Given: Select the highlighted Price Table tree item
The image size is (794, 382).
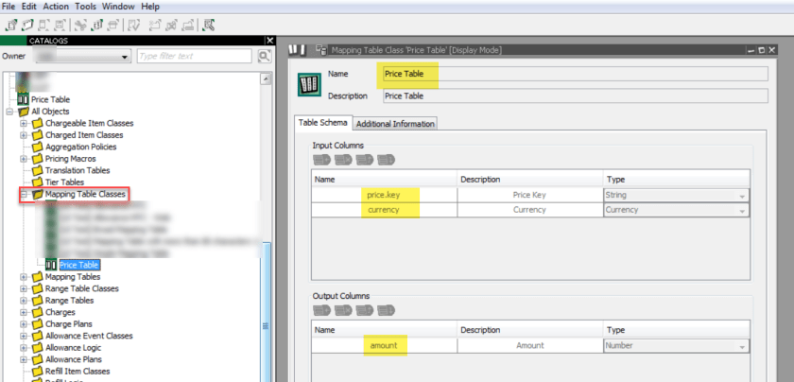Looking at the screenshot, I should (x=79, y=265).
